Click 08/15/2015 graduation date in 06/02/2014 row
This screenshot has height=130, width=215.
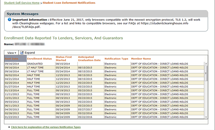pyautogui.click(x=91, y=75)
